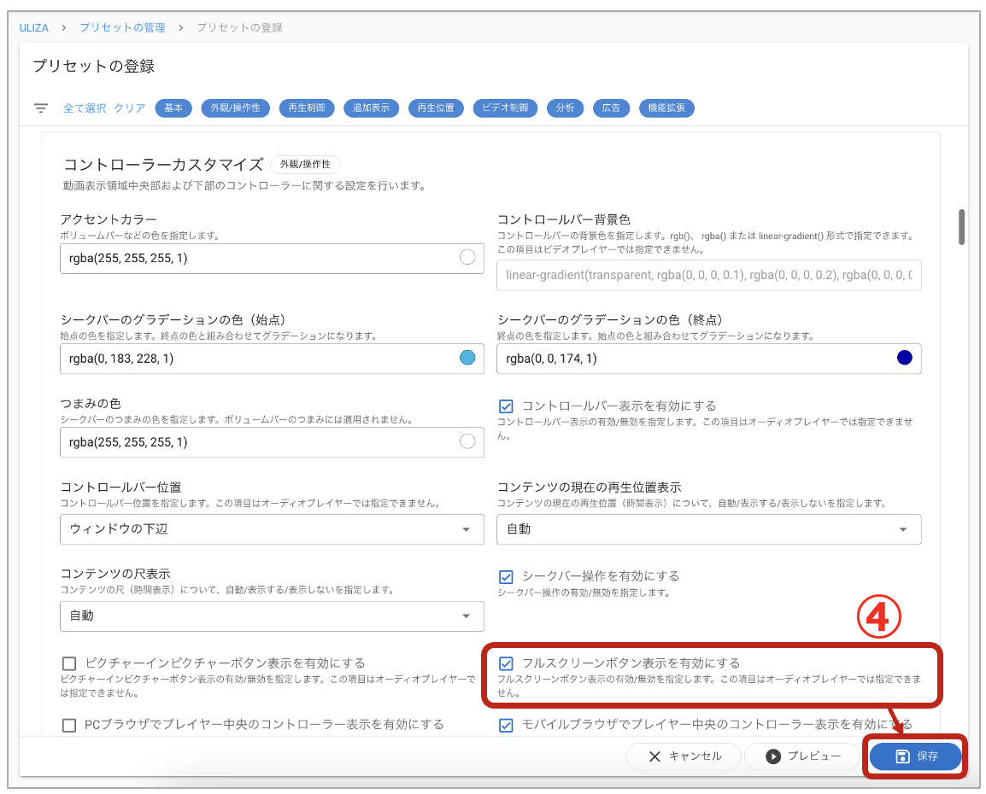
Task: Open the プリセットの管理 breadcrumb link
Action: 122,26
